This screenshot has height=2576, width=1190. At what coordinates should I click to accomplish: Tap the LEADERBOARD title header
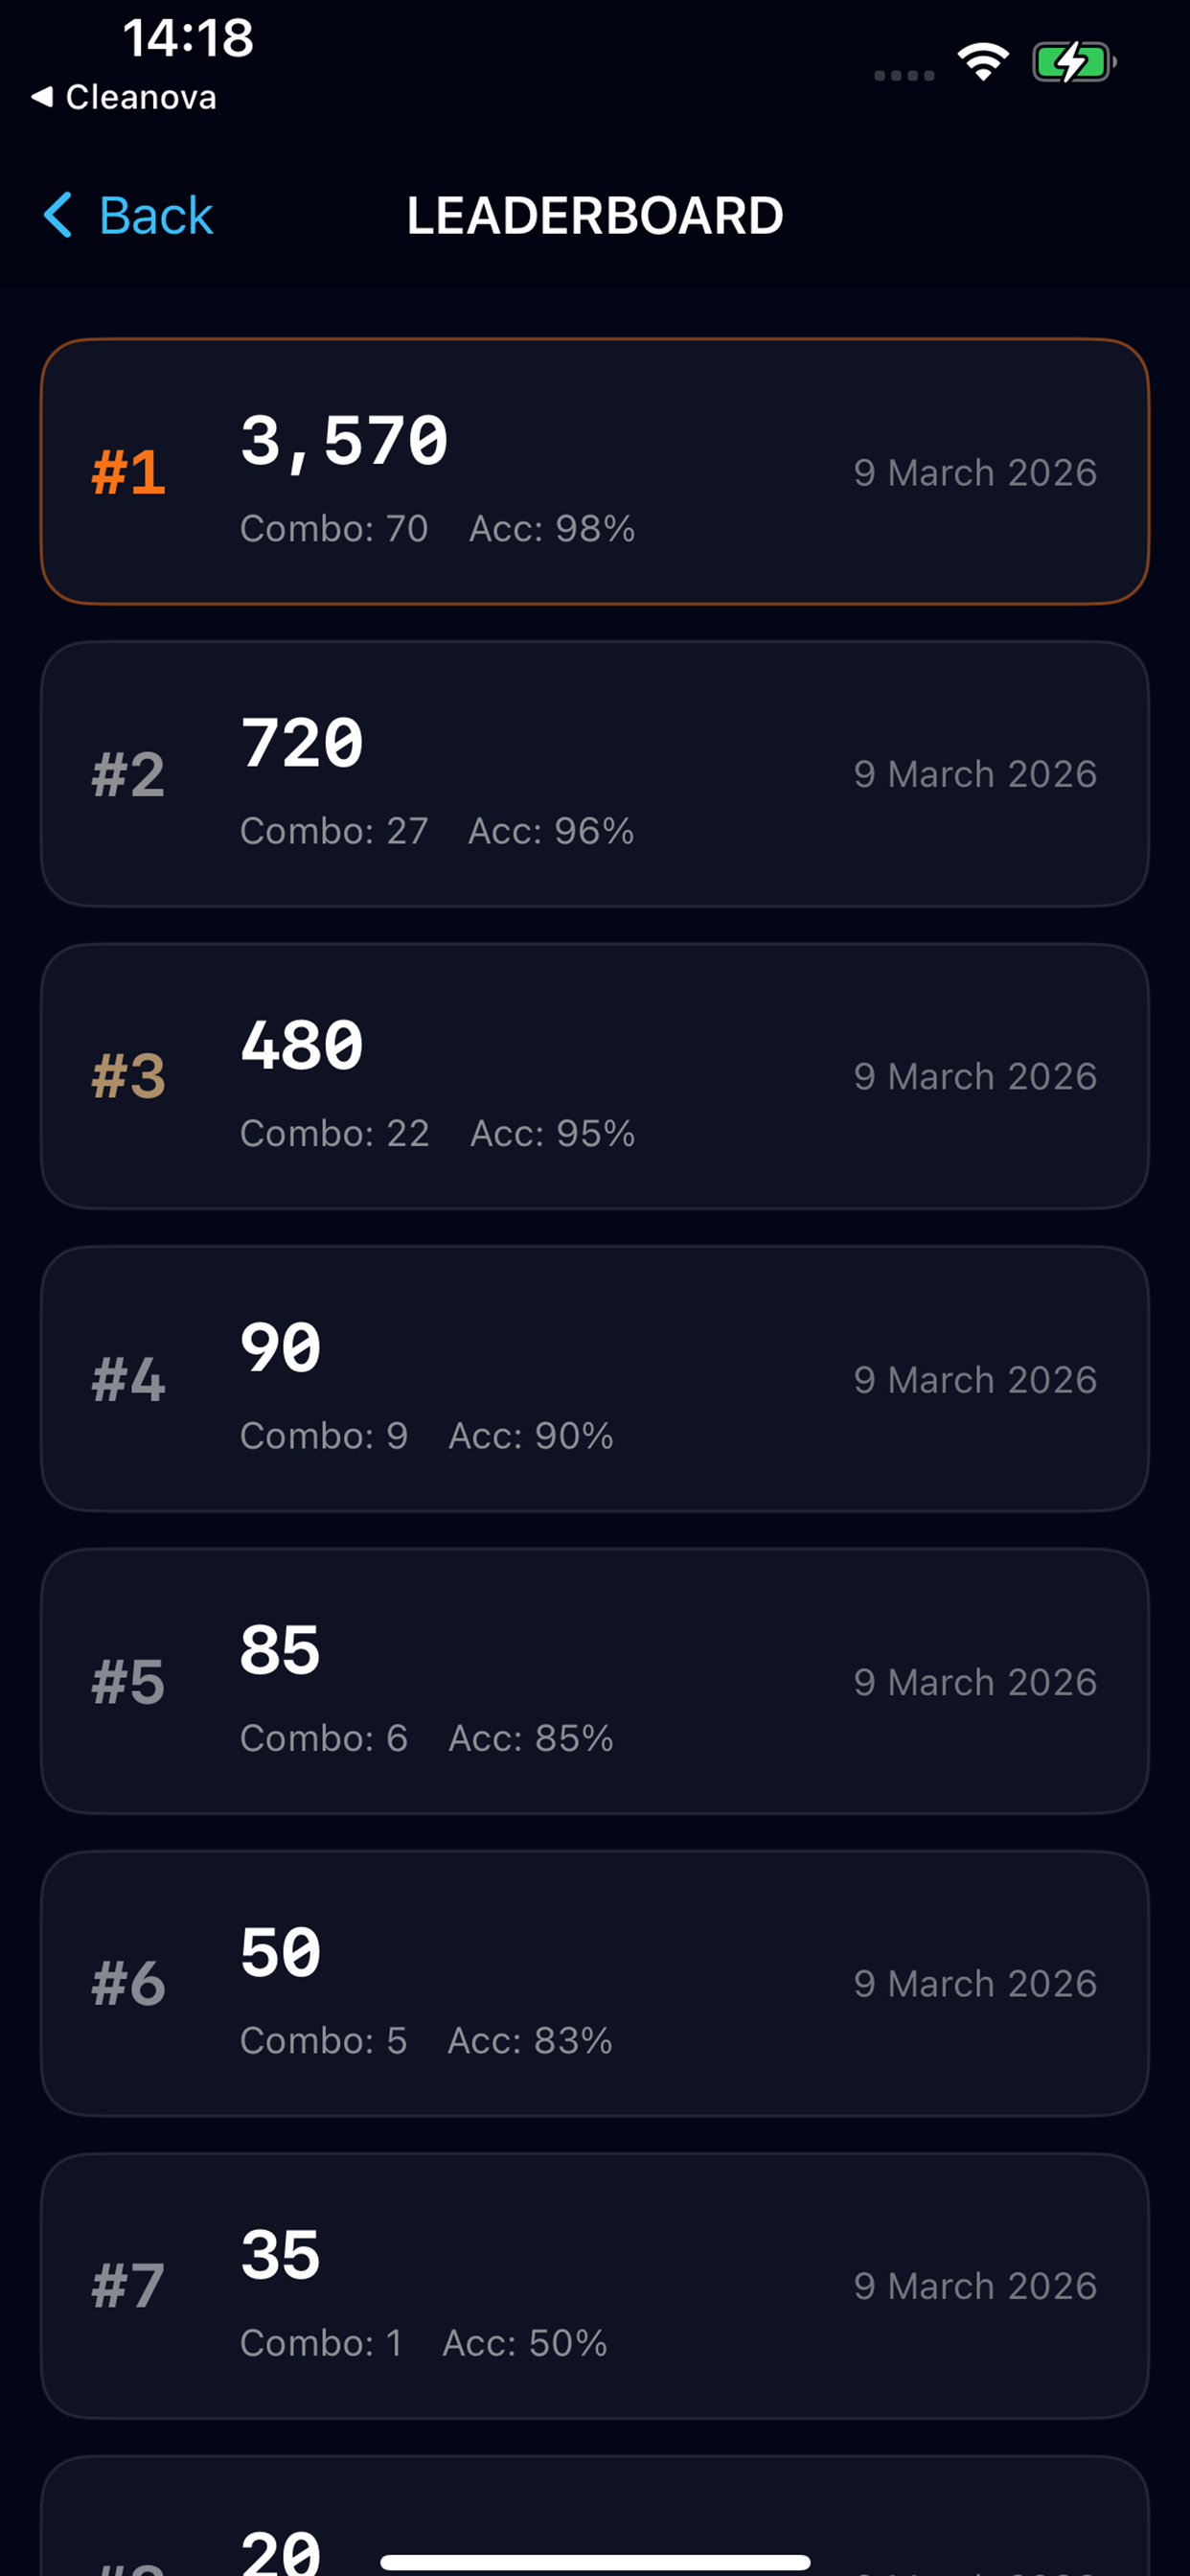click(x=594, y=216)
